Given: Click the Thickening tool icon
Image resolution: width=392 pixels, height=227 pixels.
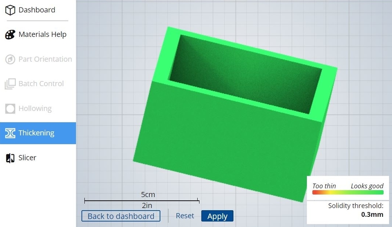Looking at the screenshot, I should [10, 133].
